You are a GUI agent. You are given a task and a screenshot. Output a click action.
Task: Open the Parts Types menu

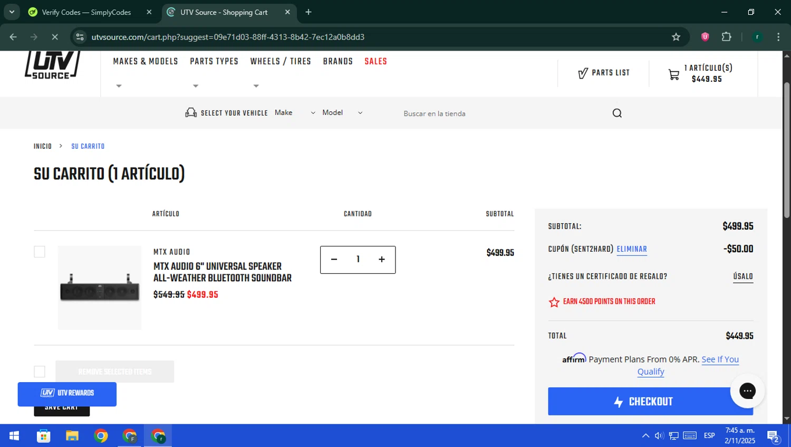pos(214,62)
